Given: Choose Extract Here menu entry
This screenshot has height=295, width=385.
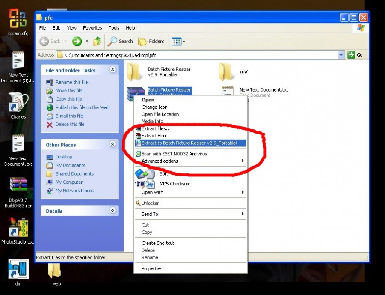Looking at the screenshot, I should tap(190, 136).
